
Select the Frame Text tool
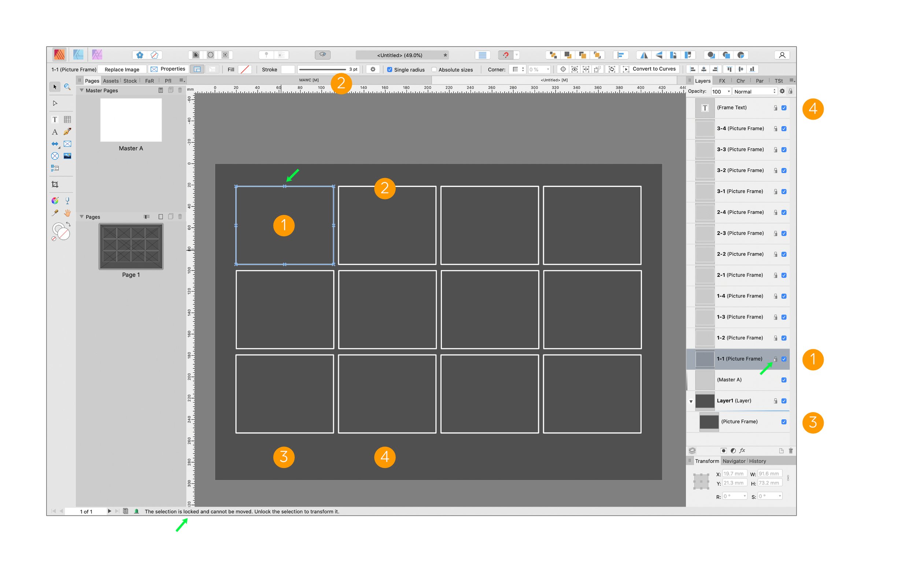click(55, 120)
